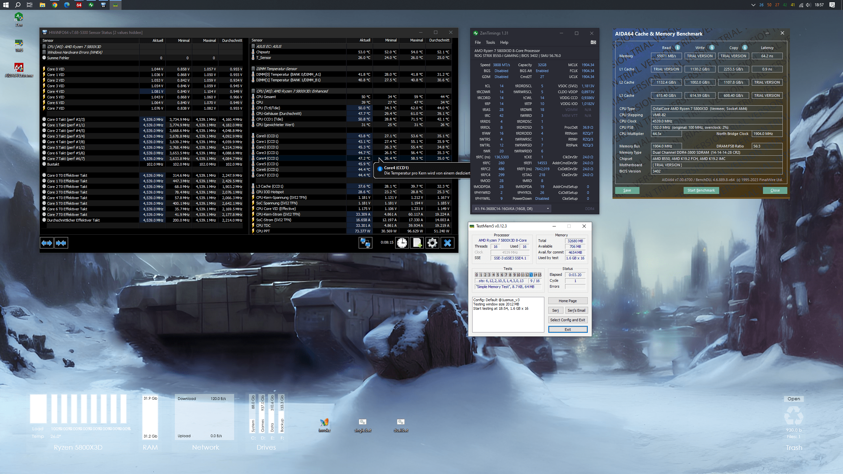Image resolution: width=843 pixels, height=474 pixels.
Task: Show hidden system tray icons chevron
Action: pos(753,5)
